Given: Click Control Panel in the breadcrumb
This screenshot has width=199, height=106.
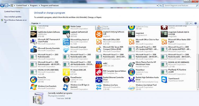Looking at the screenshot, I should 21,6.
